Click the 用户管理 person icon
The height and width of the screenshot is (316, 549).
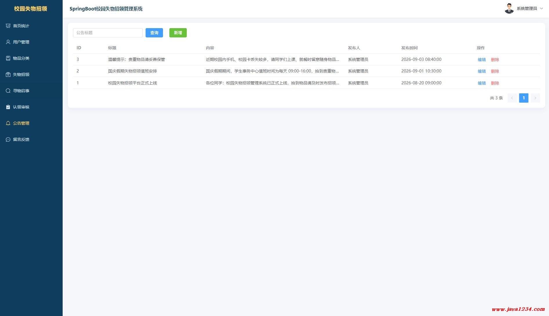[x=8, y=42]
